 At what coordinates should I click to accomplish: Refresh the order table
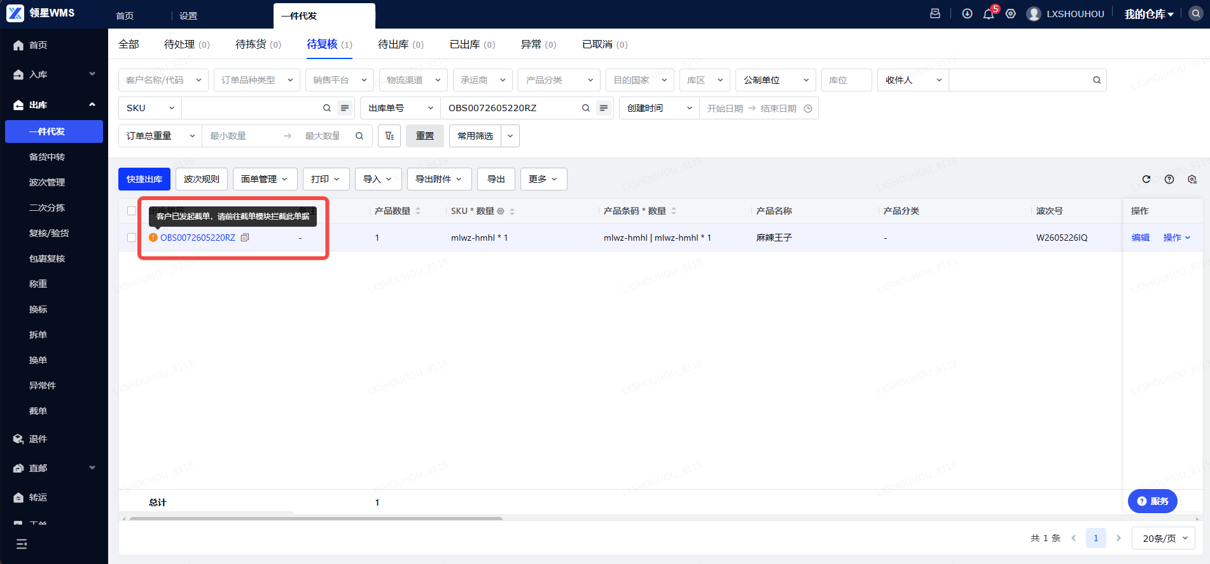(1146, 179)
